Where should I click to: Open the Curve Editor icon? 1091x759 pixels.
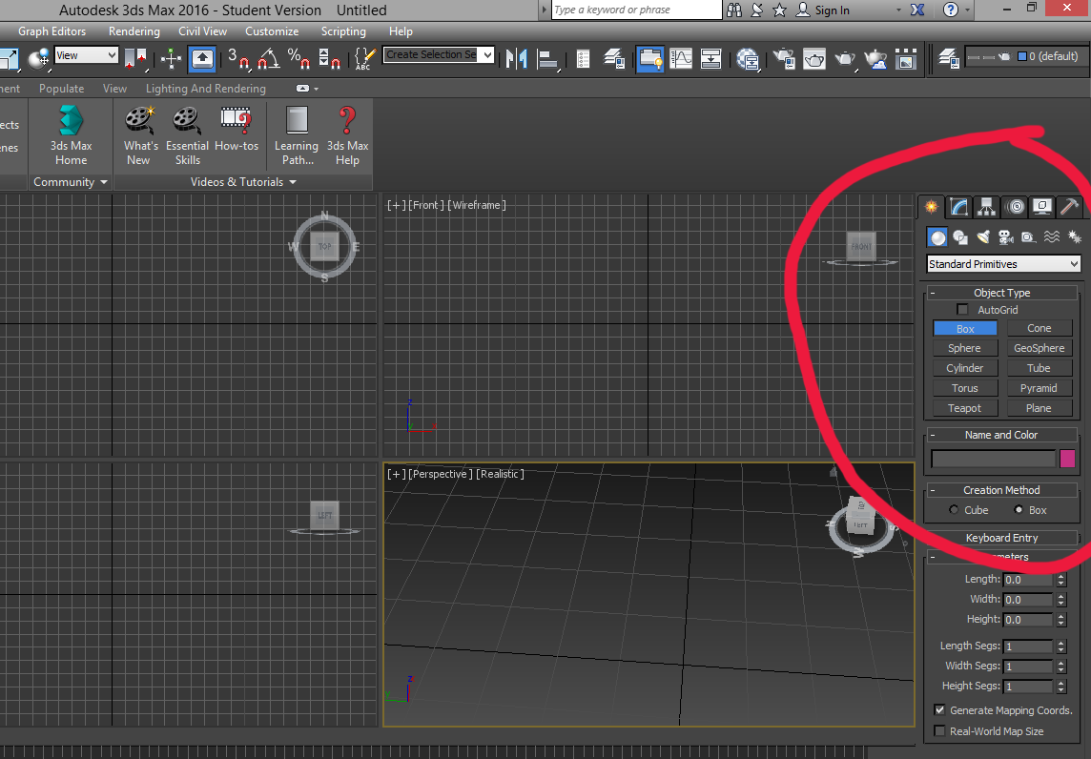(x=681, y=59)
